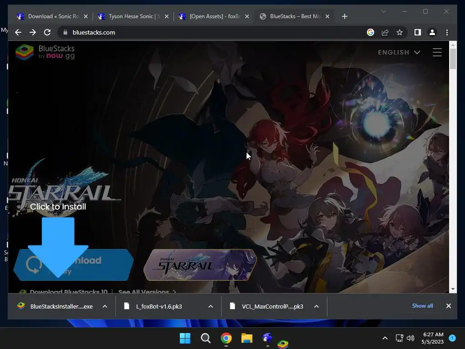
Task: Open the site hamburger menu
Action: click(x=437, y=52)
